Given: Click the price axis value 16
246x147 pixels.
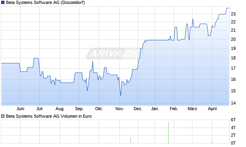Looking at the screenshot, I should pyautogui.click(x=233, y=80).
